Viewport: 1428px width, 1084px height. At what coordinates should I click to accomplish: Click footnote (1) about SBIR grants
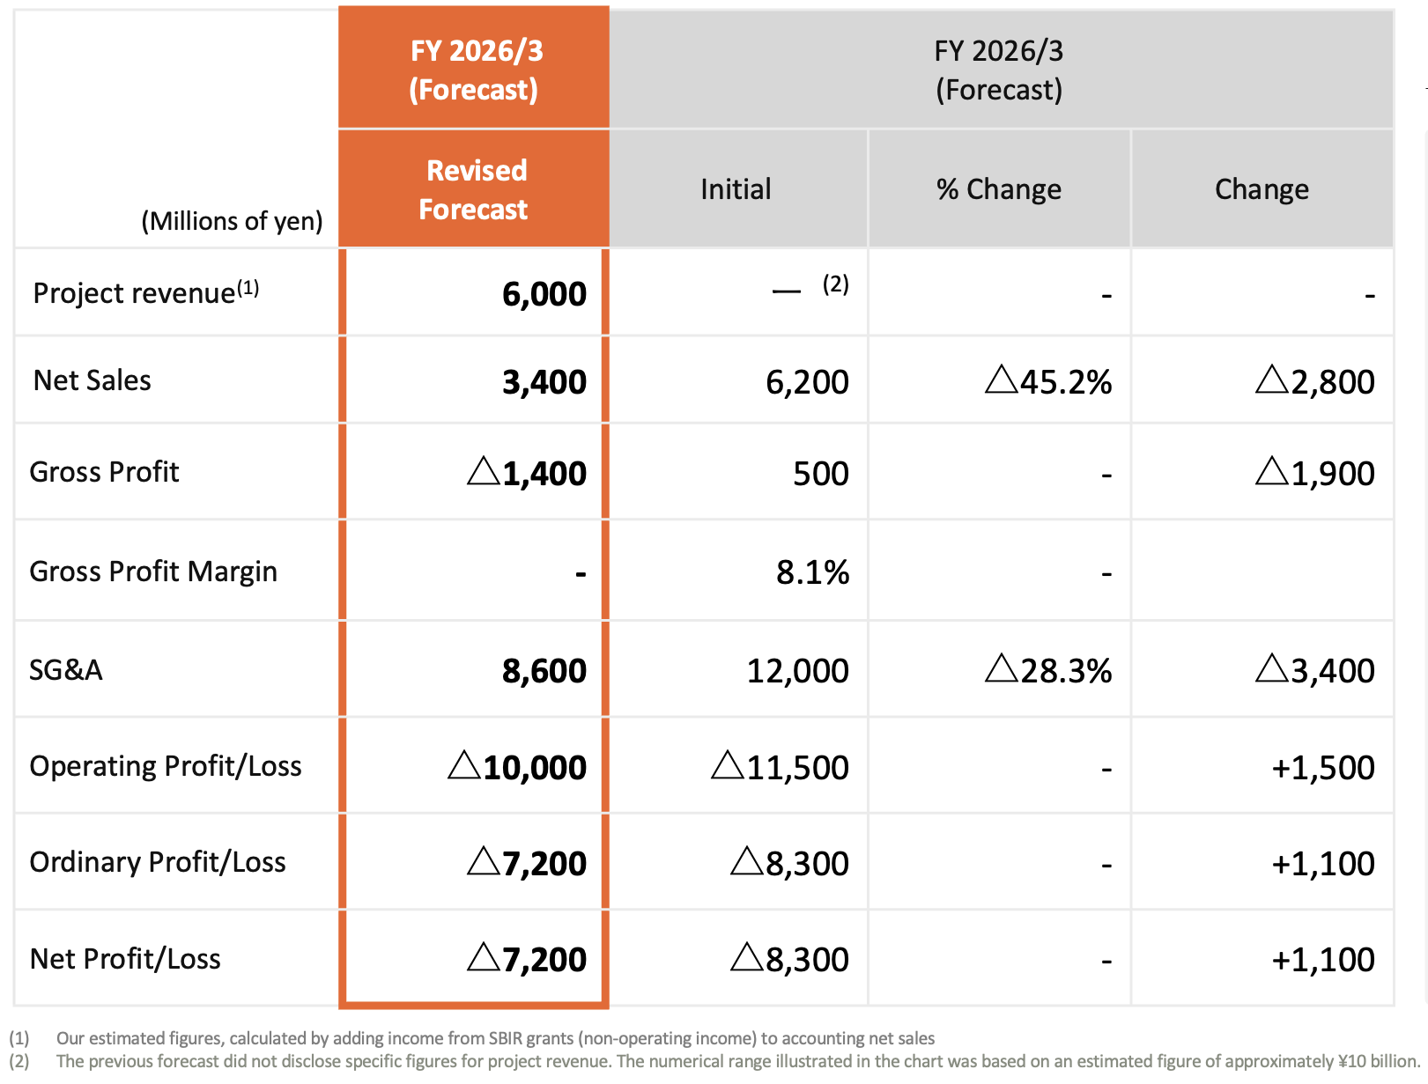click(494, 1038)
